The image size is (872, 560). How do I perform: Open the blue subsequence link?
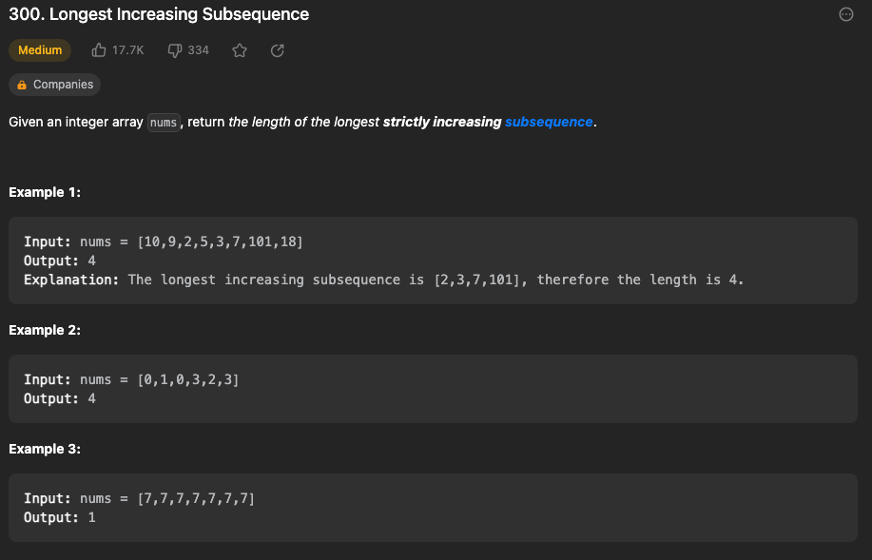point(549,122)
